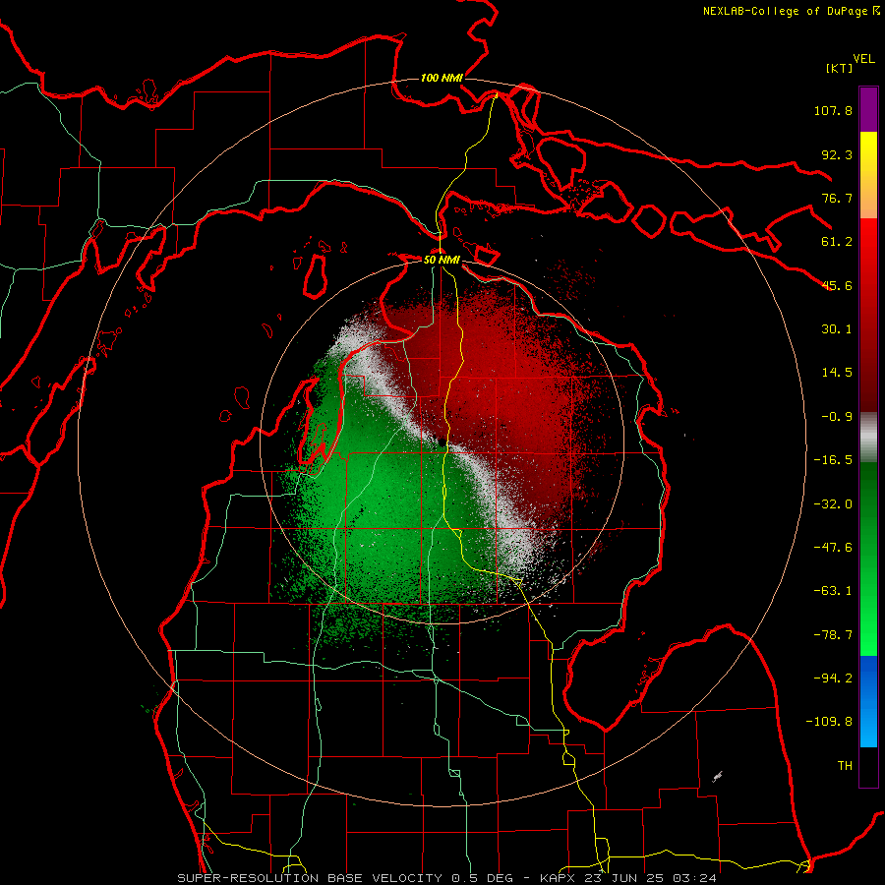Select the 30.1 legend value
This screenshot has width=885, height=885.
click(x=837, y=329)
